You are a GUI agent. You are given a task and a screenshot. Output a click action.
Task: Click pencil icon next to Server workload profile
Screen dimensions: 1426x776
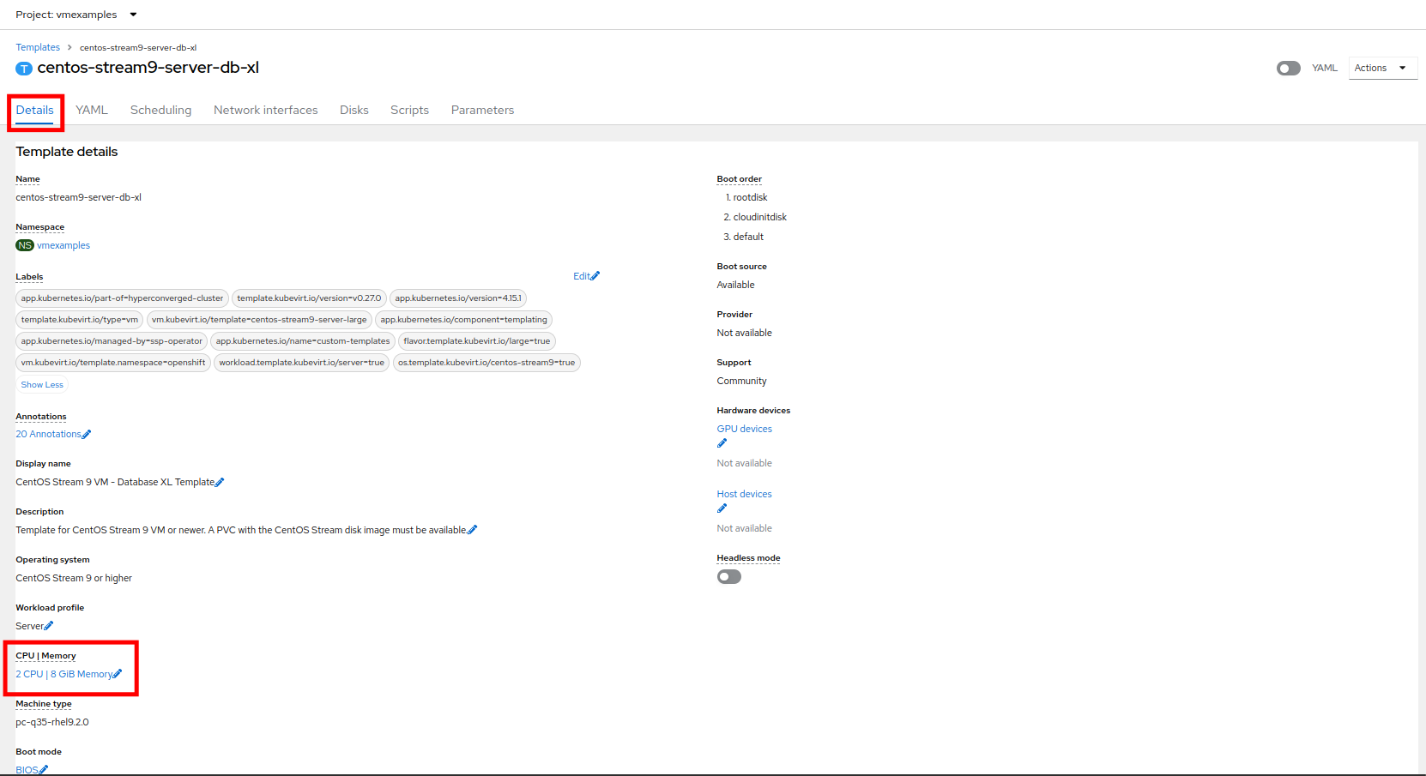49,626
